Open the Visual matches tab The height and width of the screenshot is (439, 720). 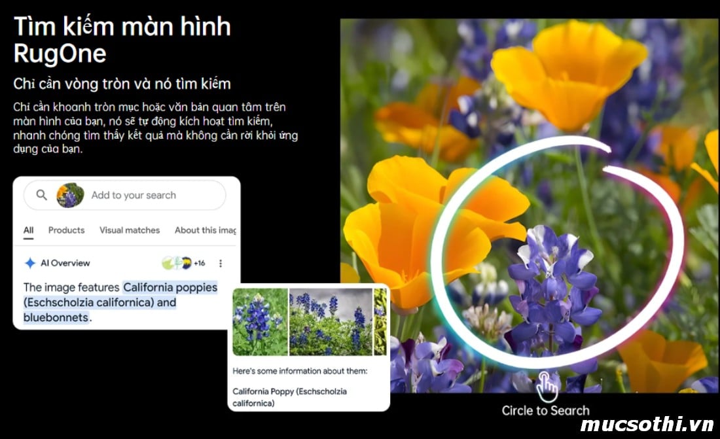tap(130, 230)
